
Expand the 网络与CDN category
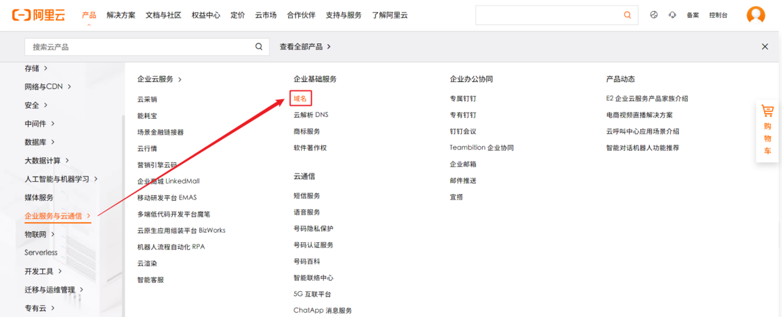(x=48, y=87)
